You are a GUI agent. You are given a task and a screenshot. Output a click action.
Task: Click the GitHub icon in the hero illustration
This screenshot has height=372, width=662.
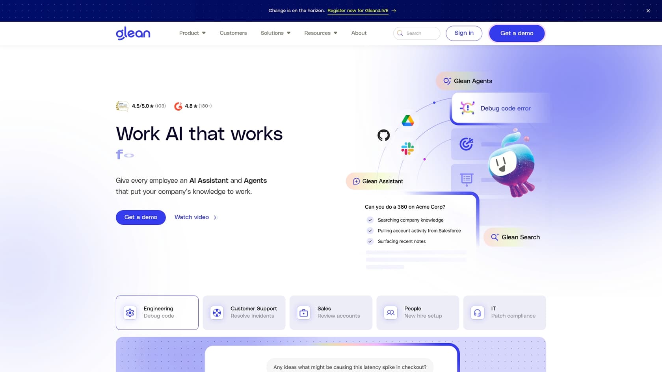click(383, 135)
